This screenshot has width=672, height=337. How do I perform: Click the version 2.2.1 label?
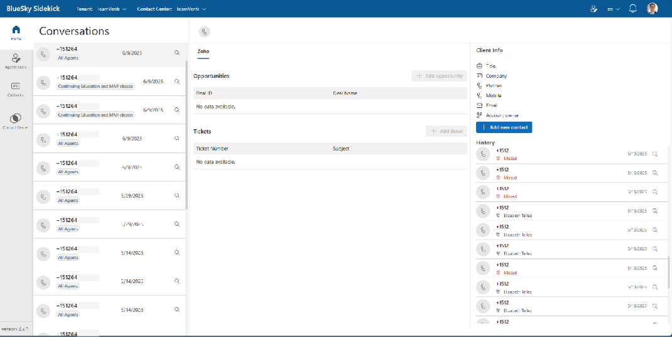pos(15,329)
